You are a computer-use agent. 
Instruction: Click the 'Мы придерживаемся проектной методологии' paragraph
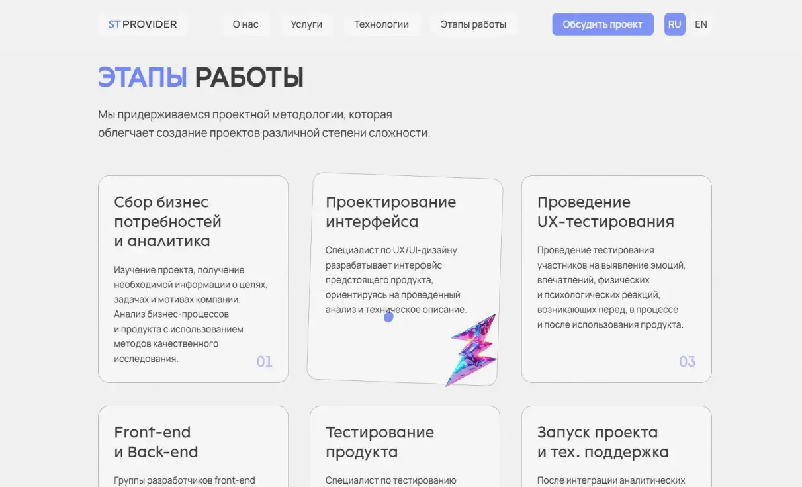(x=264, y=124)
